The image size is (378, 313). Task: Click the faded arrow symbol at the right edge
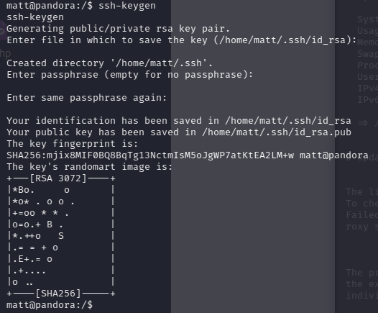coord(363,123)
